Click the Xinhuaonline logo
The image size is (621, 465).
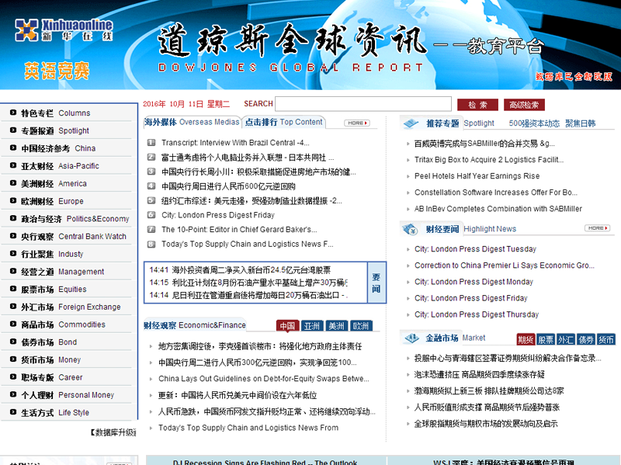tap(64, 30)
